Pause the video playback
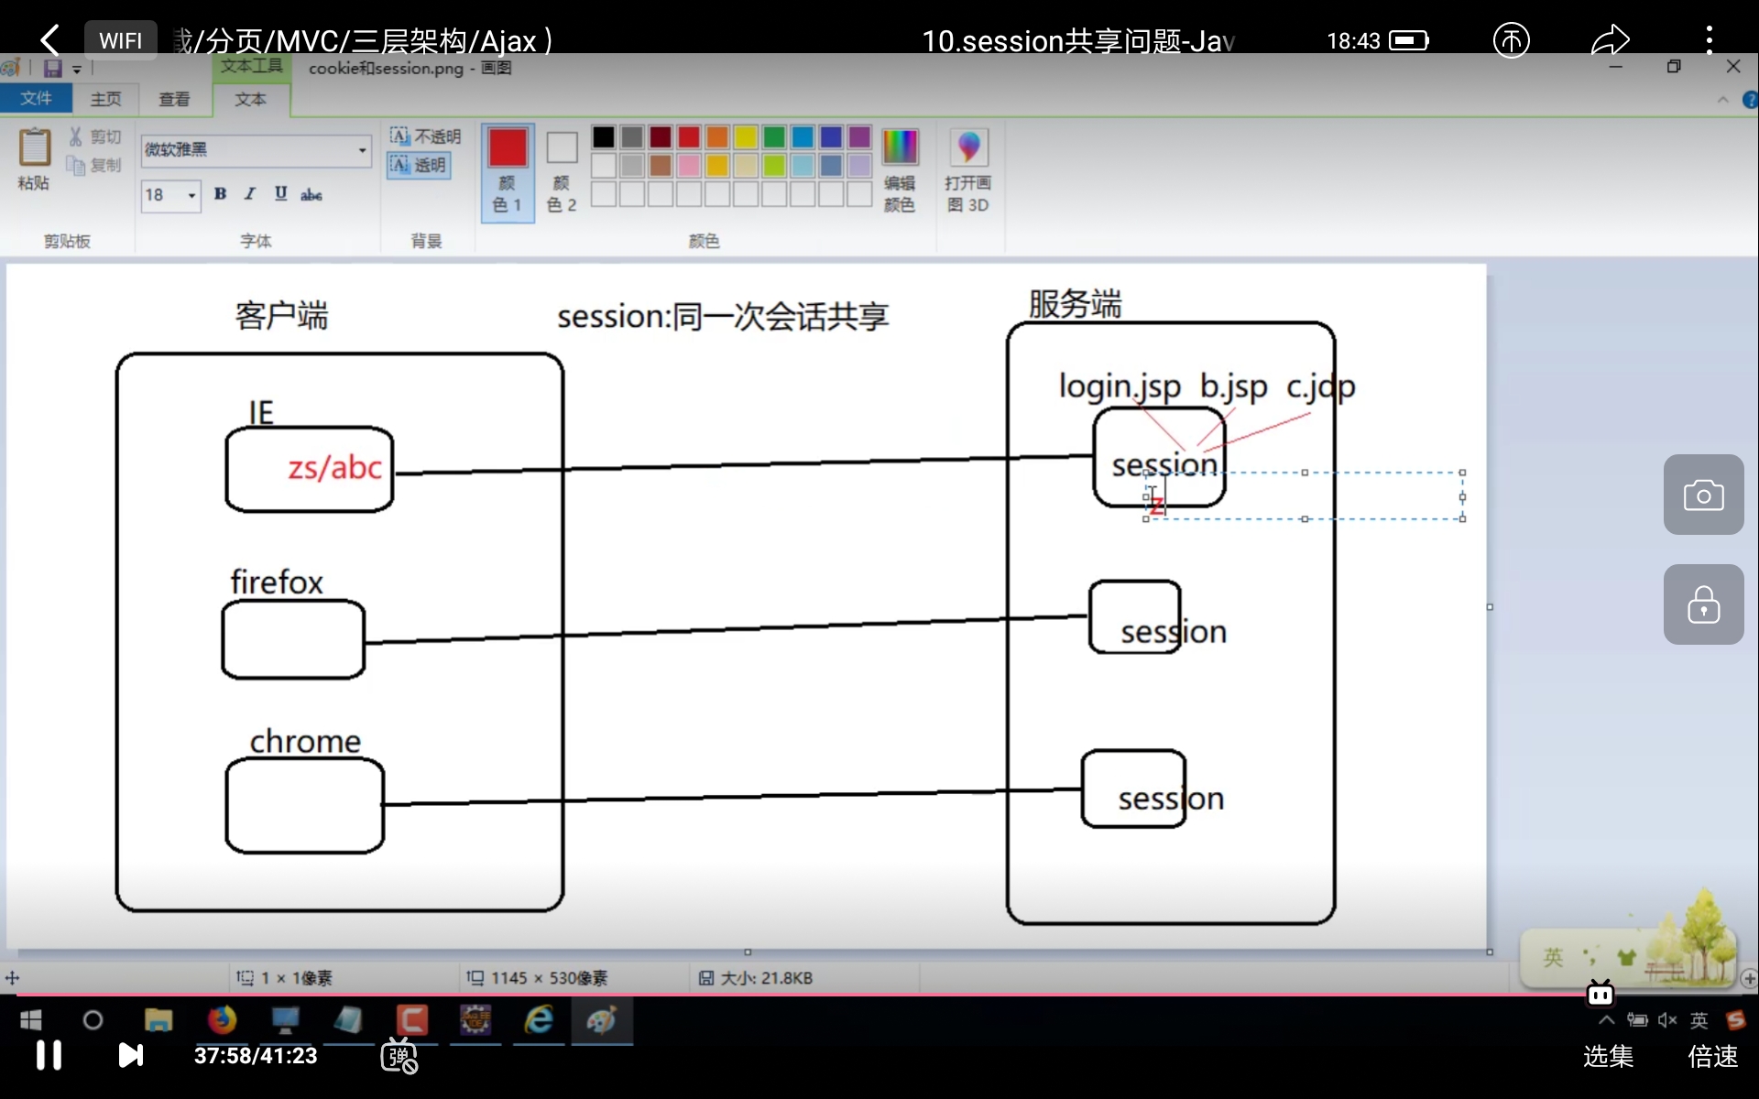 tap(49, 1055)
